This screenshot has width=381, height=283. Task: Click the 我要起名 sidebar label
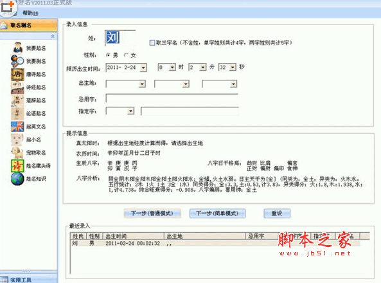(36, 48)
